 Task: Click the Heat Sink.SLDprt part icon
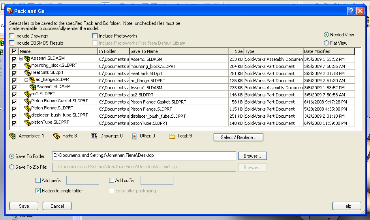pos(27,73)
